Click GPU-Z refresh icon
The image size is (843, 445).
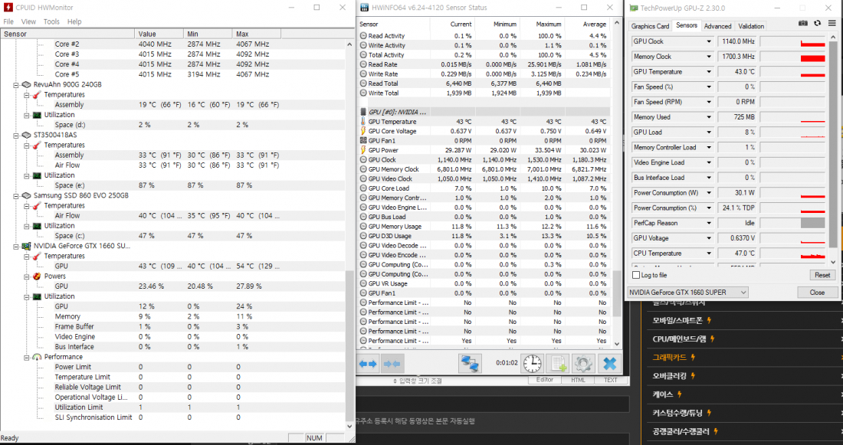click(818, 24)
